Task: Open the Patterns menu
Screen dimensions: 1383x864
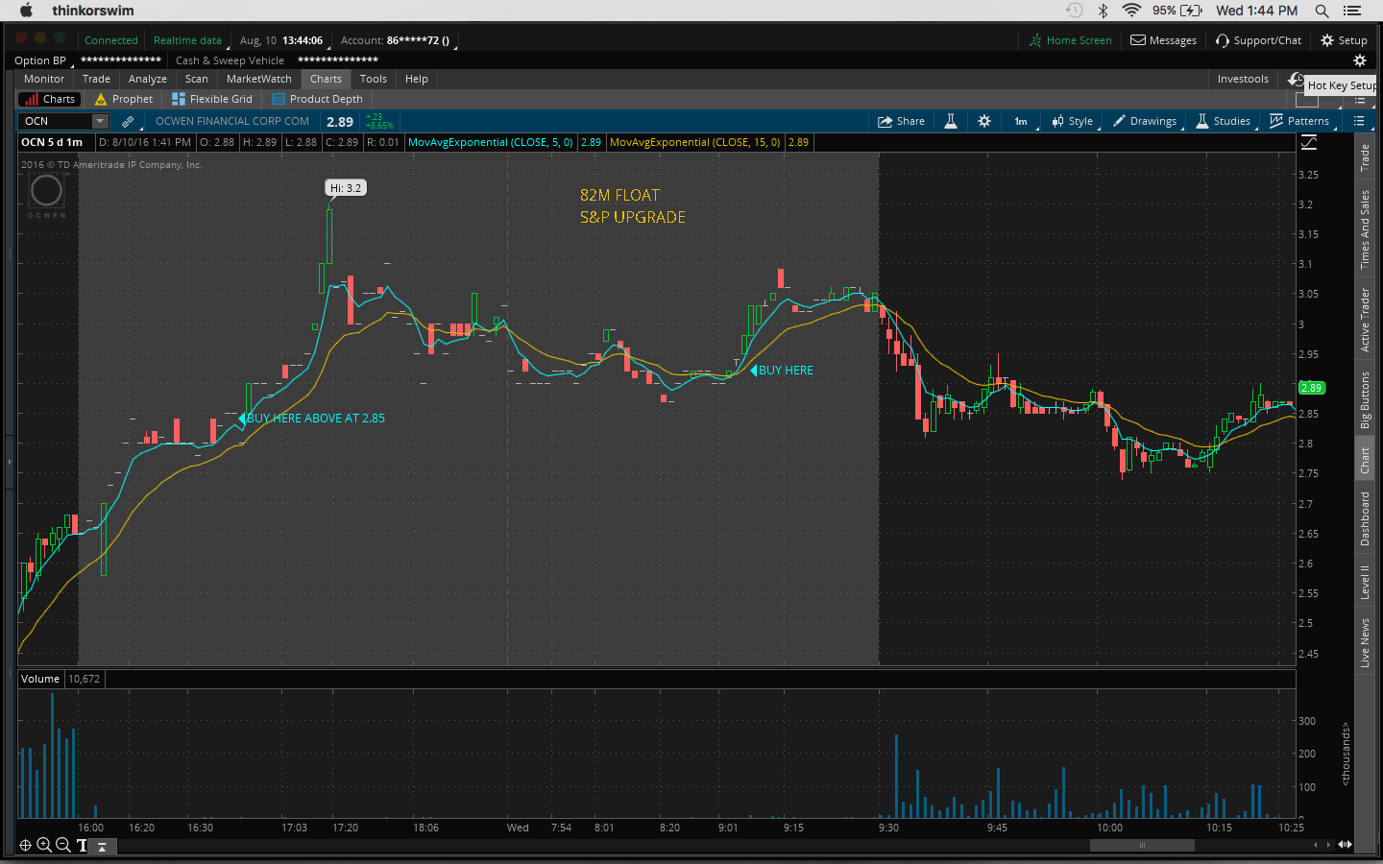Action: click(1299, 121)
